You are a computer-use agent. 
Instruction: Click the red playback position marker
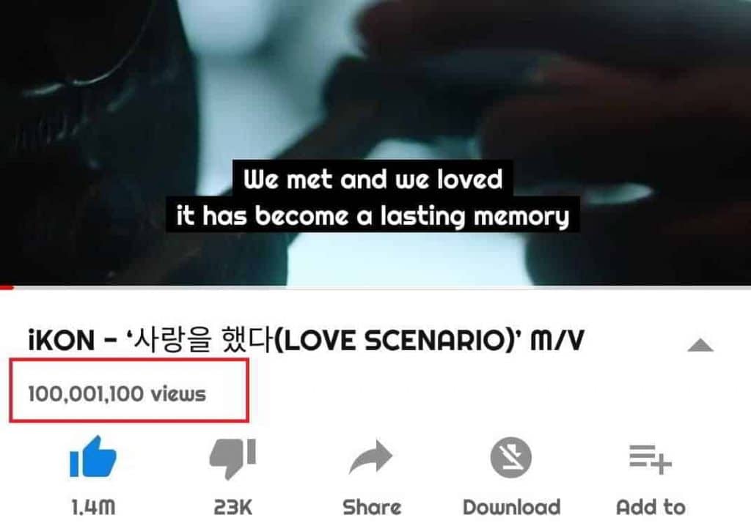pos(7,287)
